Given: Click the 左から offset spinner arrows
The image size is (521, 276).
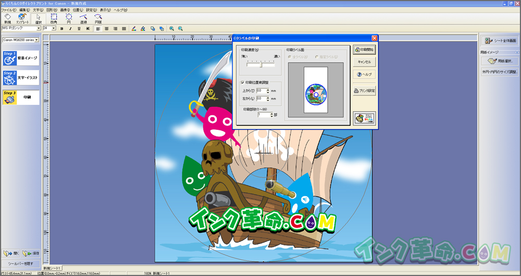Looking at the screenshot, I should (x=268, y=99).
